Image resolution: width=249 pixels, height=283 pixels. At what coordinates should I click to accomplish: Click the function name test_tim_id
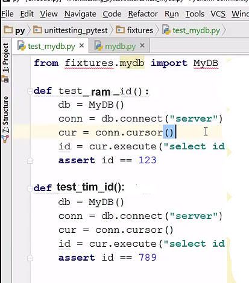(85, 187)
